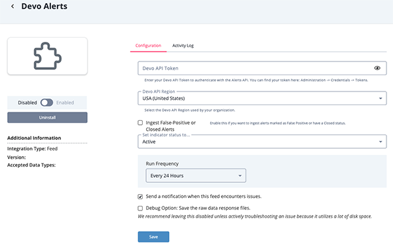
Task: Open the Run Frequency dropdown
Action: (196, 176)
